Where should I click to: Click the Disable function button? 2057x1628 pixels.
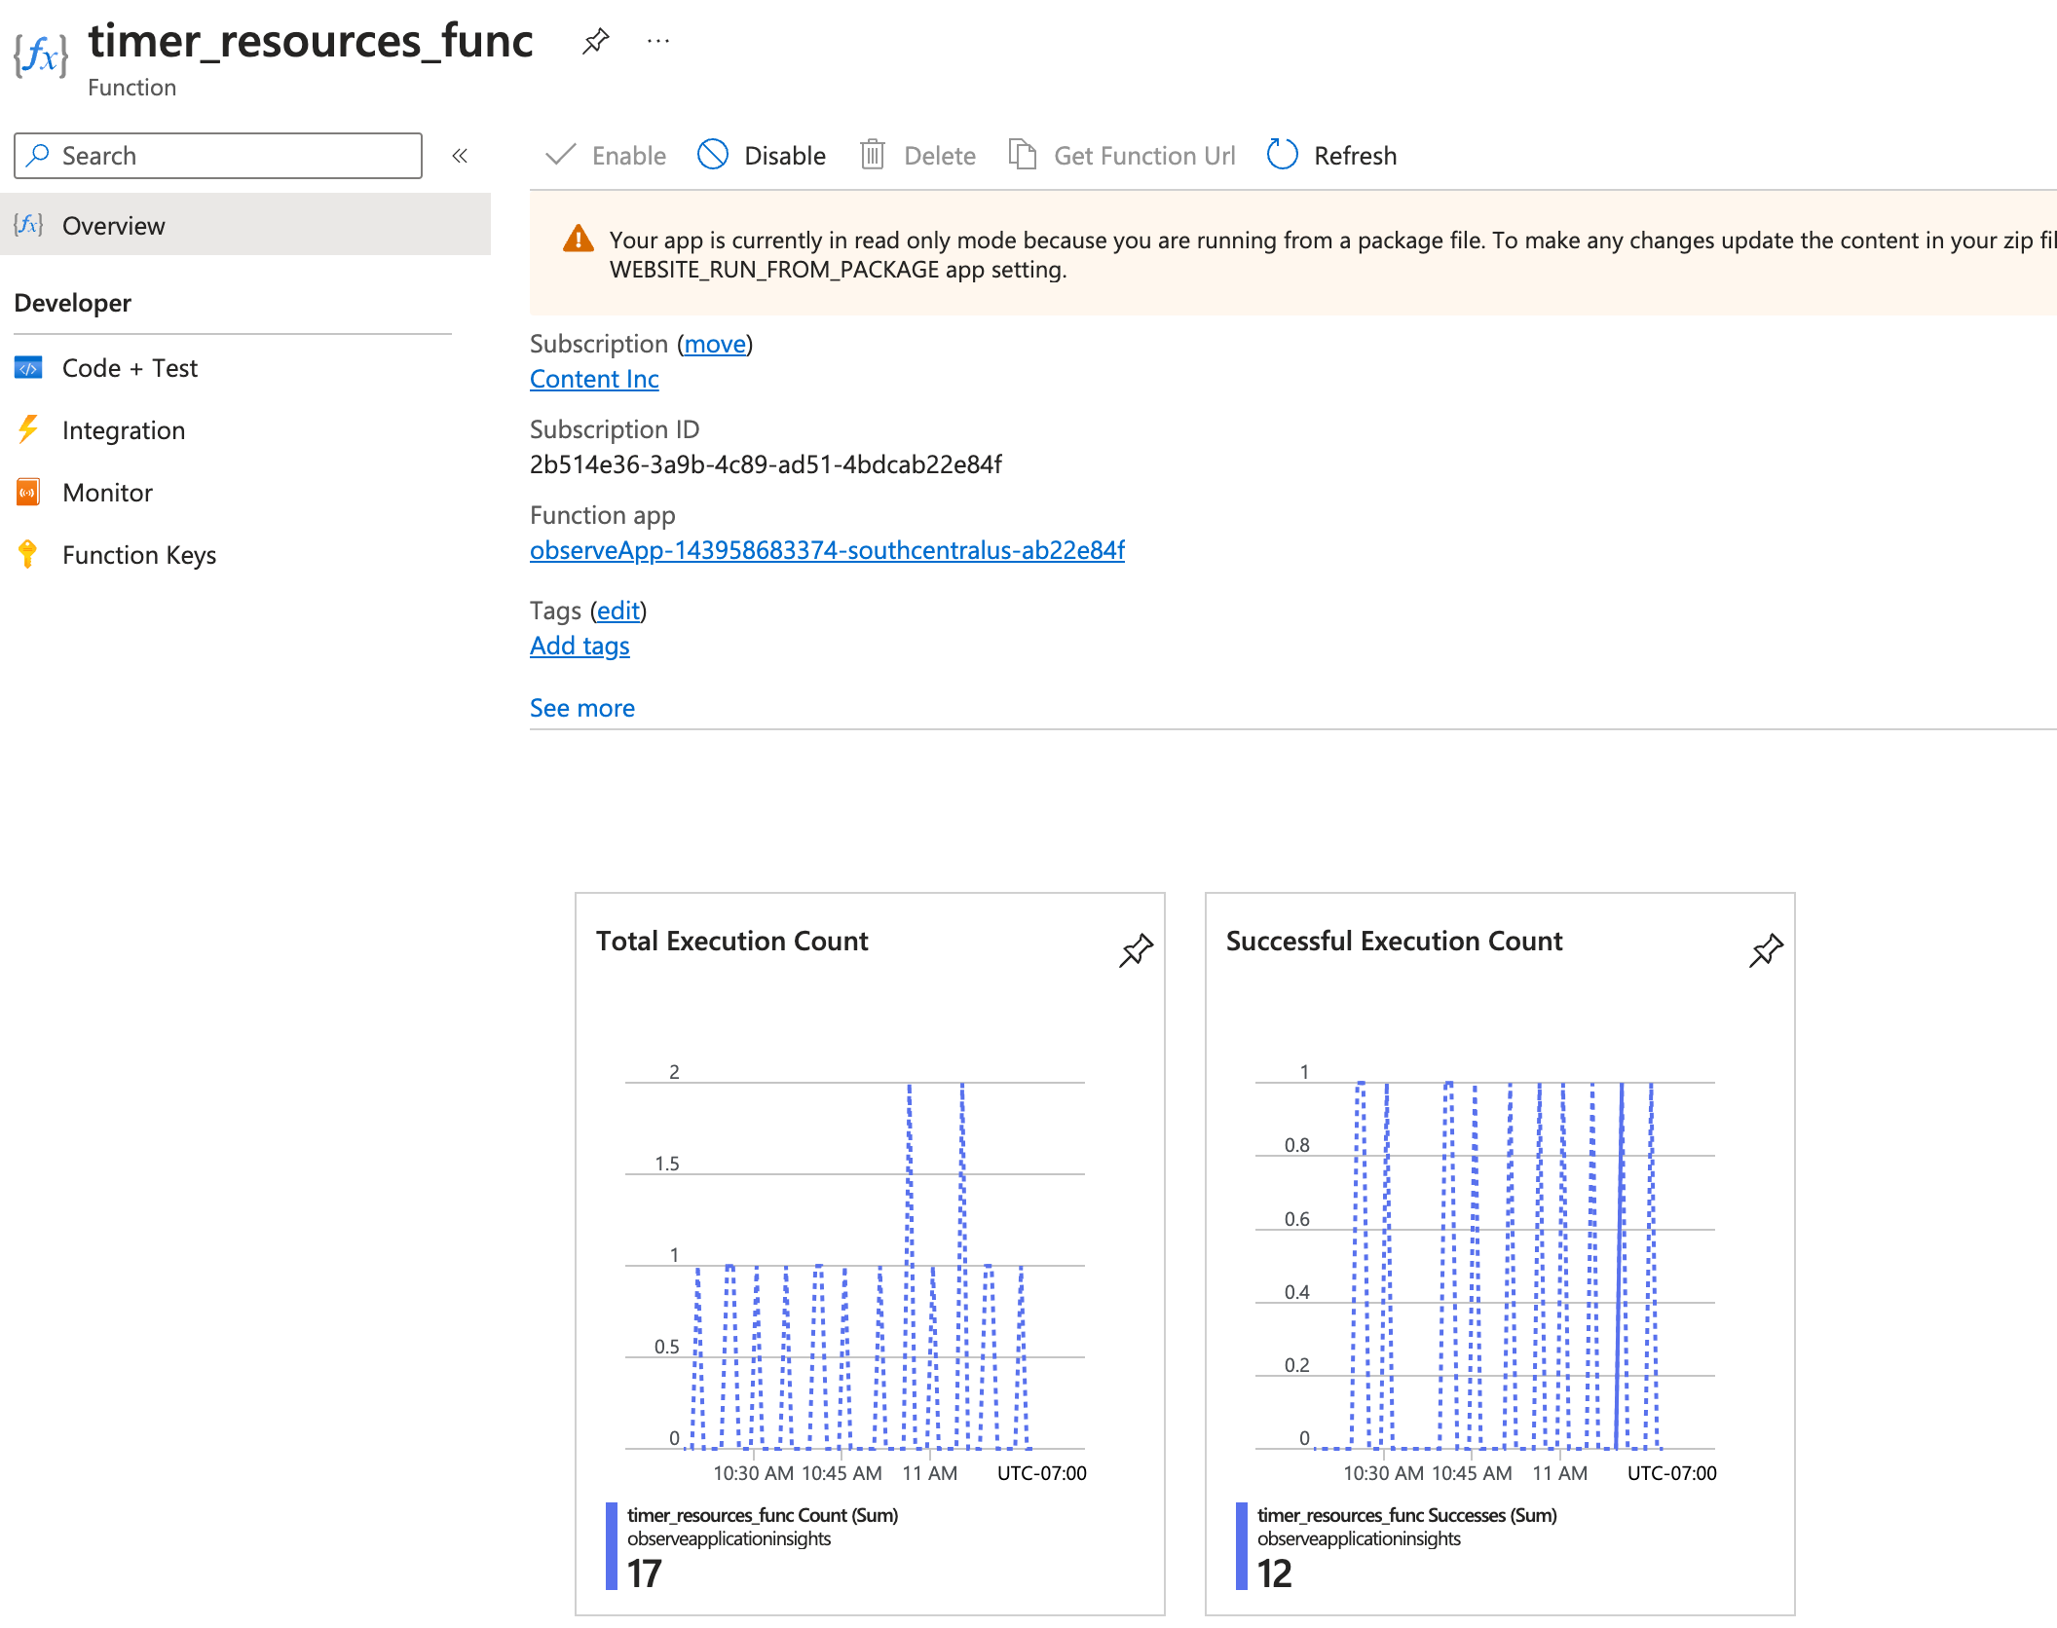click(762, 156)
